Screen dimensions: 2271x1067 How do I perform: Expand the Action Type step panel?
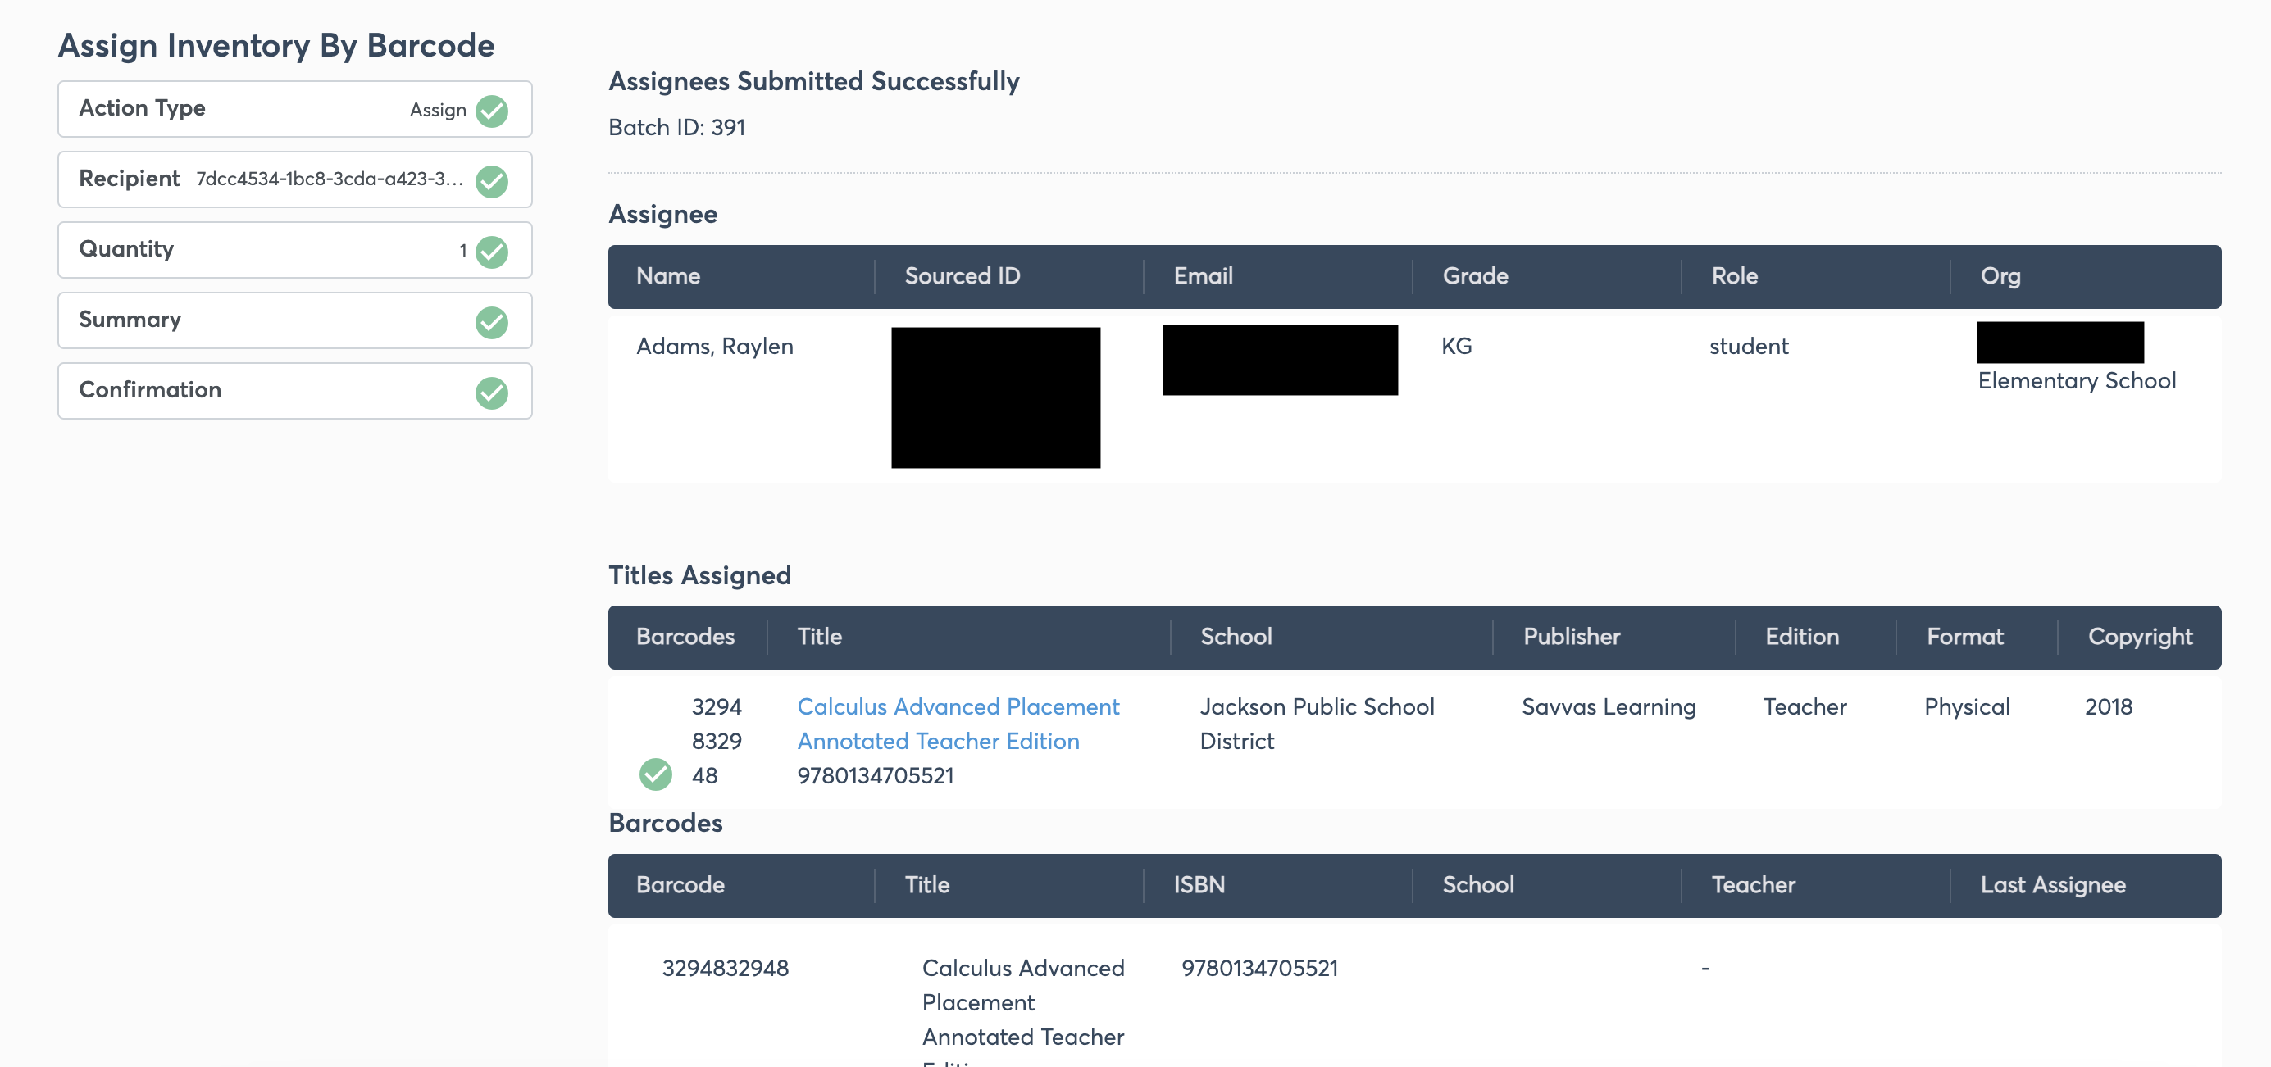click(x=294, y=109)
